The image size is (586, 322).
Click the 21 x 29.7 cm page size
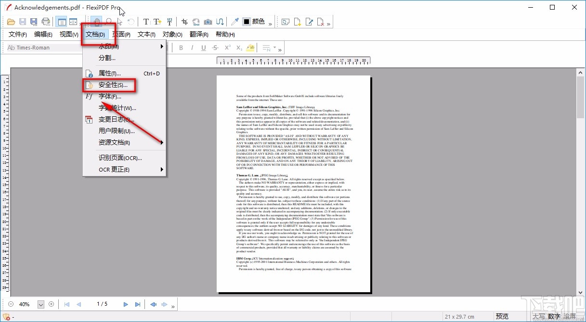pos(459,316)
